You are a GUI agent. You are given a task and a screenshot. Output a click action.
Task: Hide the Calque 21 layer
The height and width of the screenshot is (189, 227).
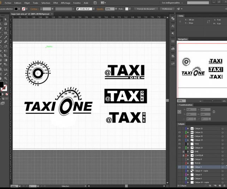(179, 132)
